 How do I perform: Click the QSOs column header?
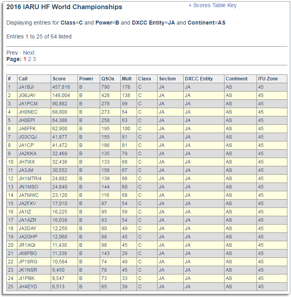(x=107, y=79)
